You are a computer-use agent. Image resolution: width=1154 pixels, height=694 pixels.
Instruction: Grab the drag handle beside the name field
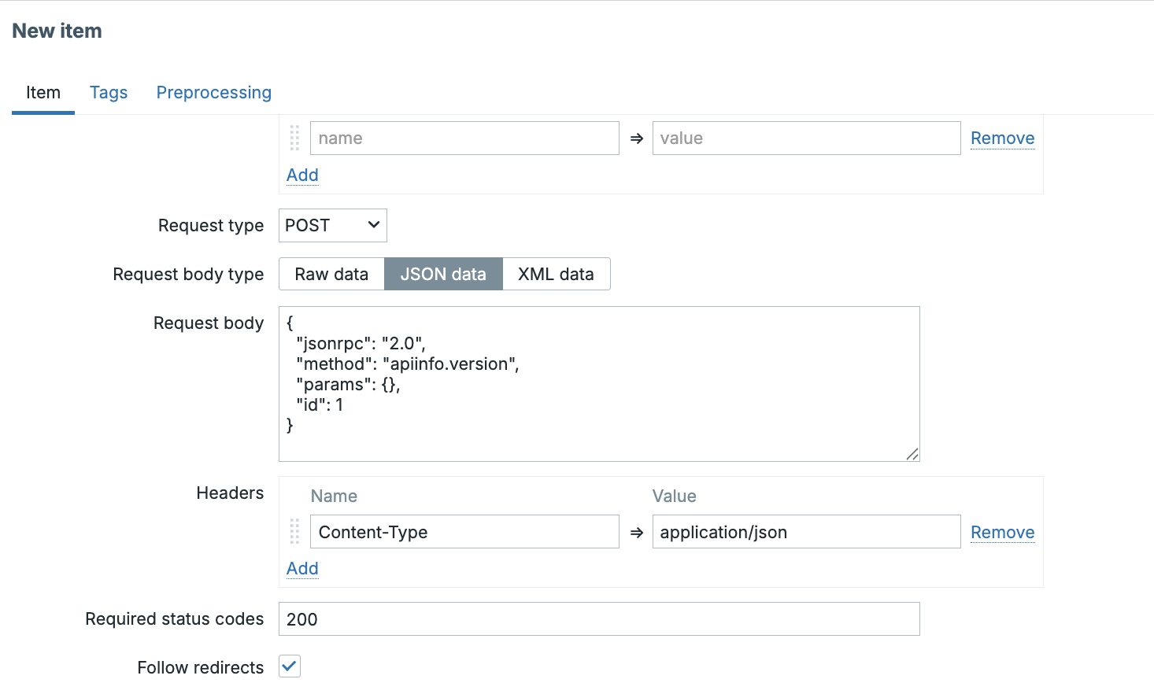click(295, 138)
